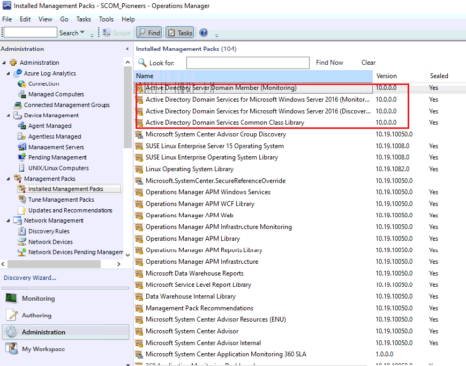The height and width of the screenshot is (366, 466).
Task: Open the Search dropdown arrow
Action: 82,32
